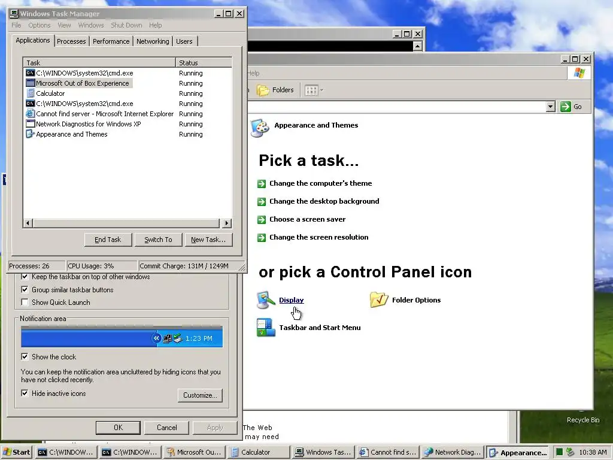This screenshot has height=460, width=613.
Task: Uncheck Hide inactive icons
Action: coord(25,393)
